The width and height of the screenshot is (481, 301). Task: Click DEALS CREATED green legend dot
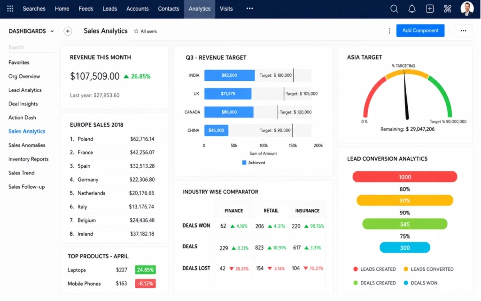click(356, 283)
